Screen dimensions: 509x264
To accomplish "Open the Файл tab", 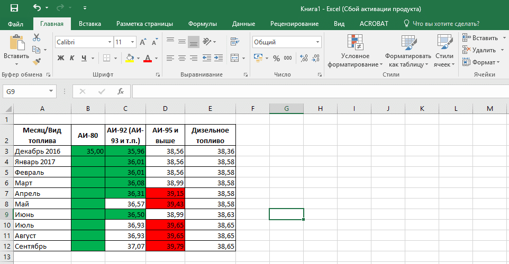I will 15,24.
